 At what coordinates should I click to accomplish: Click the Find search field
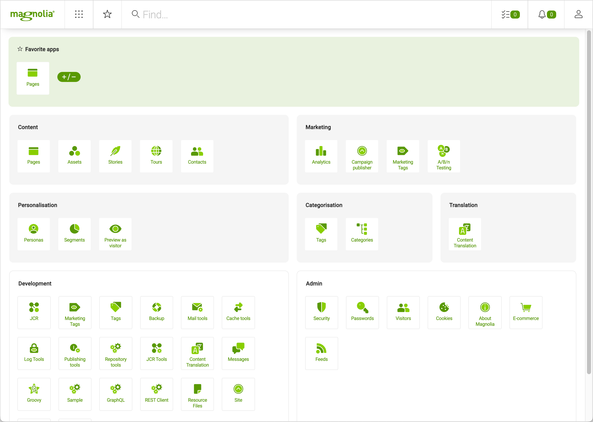pyautogui.click(x=306, y=15)
